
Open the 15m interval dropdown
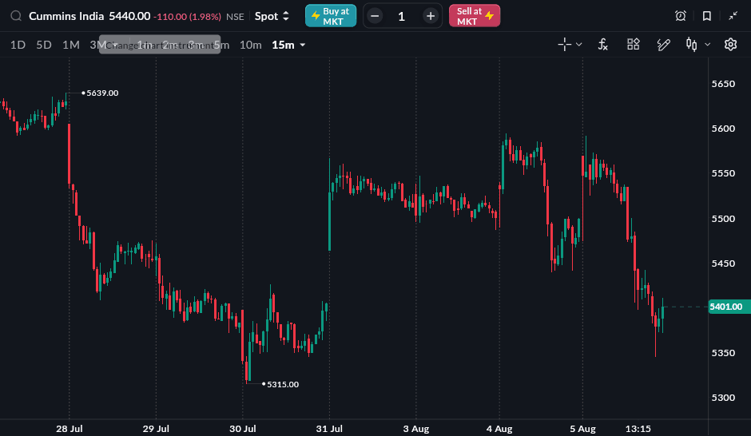tap(288, 45)
